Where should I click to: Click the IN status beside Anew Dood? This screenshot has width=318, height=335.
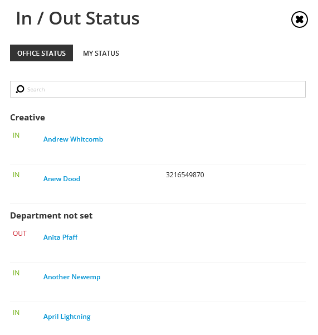[16, 175]
